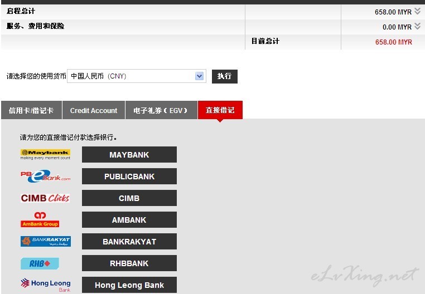The height and width of the screenshot is (294, 425).
Task: Open the 电子礼券 (EGV) tab
Action: pyautogui.click(x=161, y=110)
